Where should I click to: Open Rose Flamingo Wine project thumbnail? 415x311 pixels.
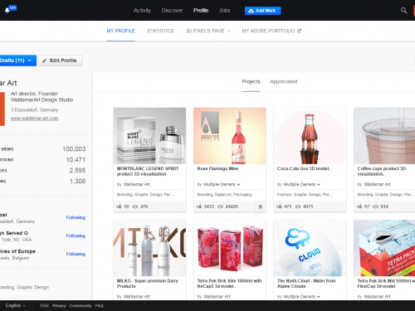[230, 136]
